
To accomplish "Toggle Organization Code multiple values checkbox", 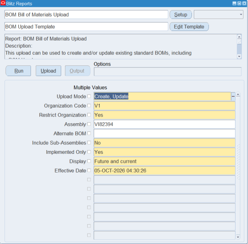I will point(89,105).
